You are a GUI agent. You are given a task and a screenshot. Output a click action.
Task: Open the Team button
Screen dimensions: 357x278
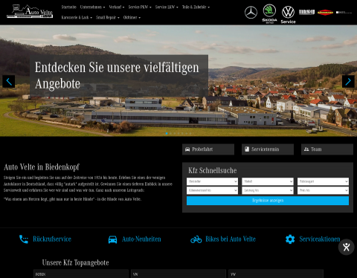[x=327, y=149]
